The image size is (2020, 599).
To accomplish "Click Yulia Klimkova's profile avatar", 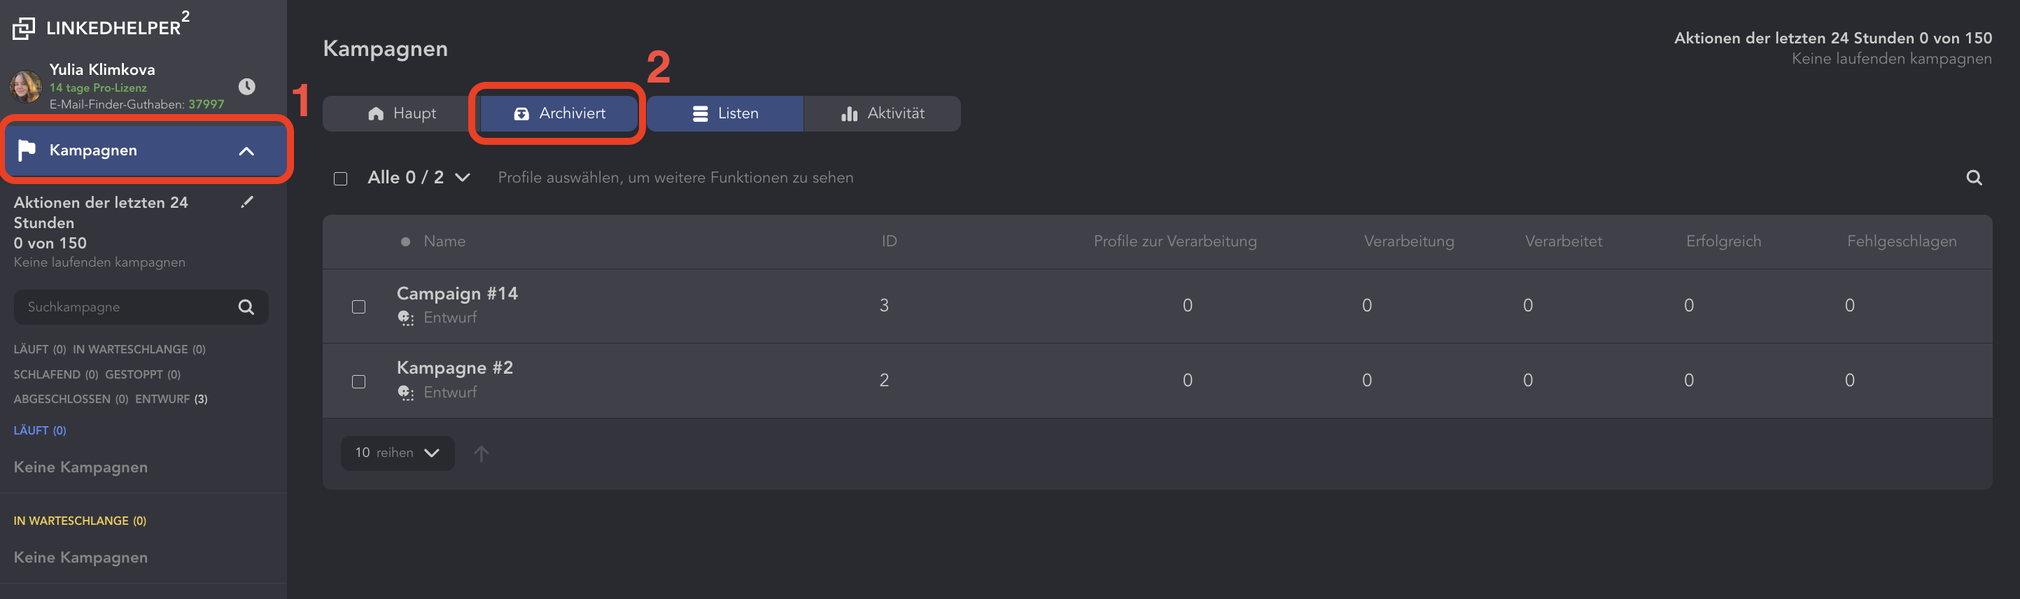I will 26,86.
